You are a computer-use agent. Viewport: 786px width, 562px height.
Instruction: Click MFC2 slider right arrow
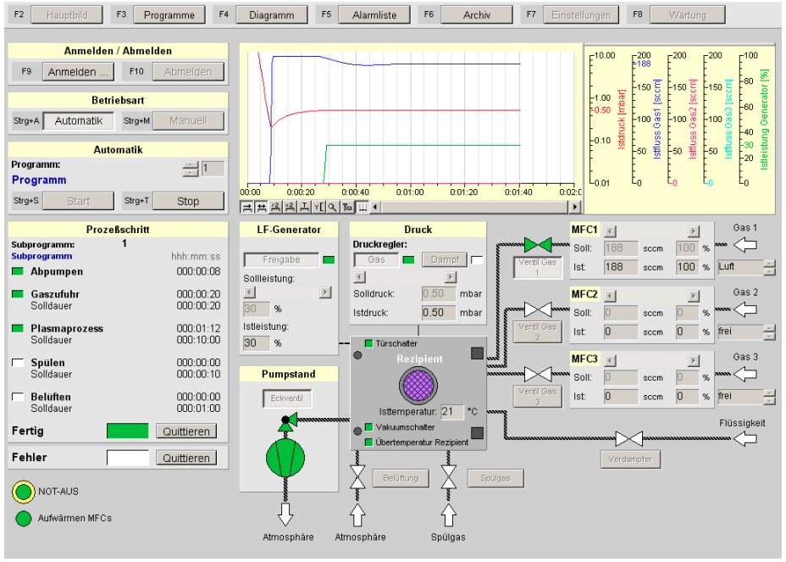(x=694, y=296)
